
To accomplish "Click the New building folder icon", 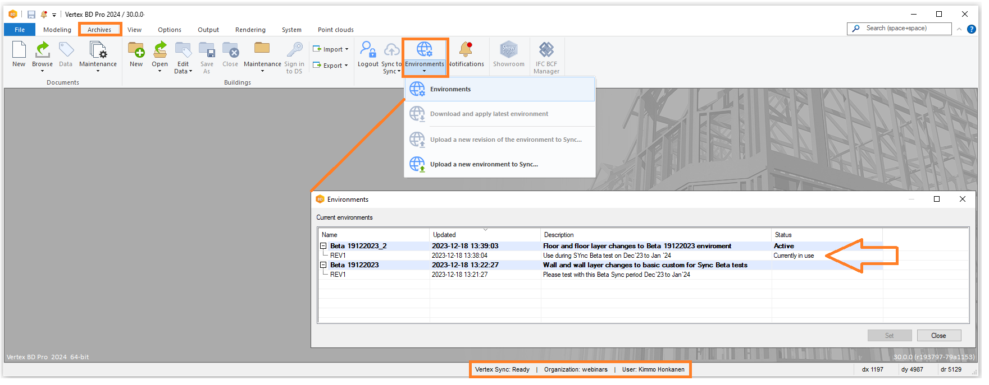I will click(x=136, y=51).
